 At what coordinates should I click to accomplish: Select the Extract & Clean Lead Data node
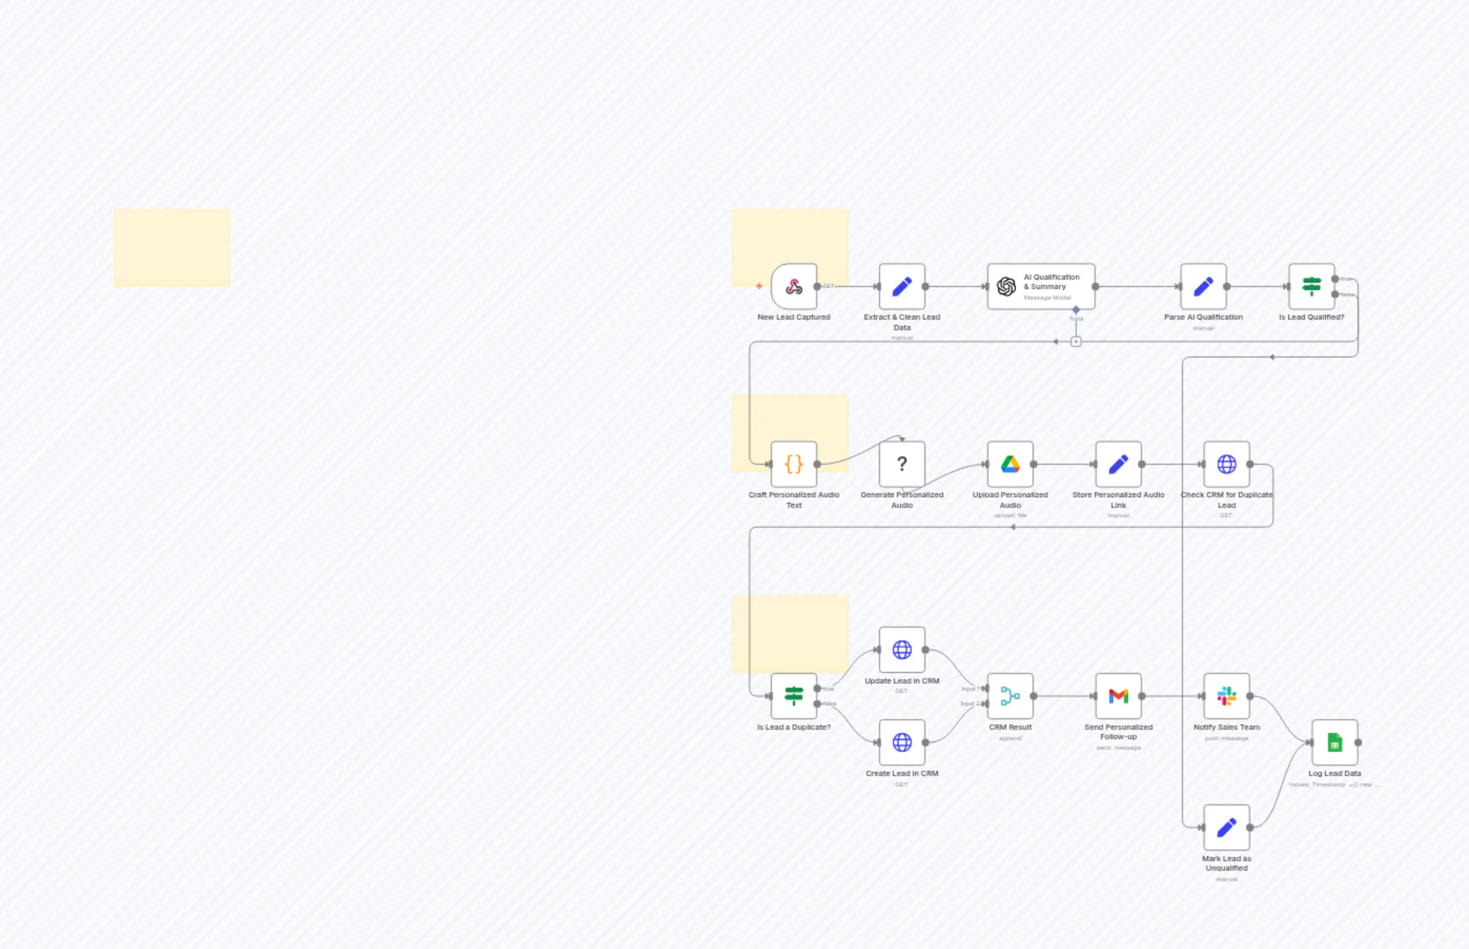902,286
